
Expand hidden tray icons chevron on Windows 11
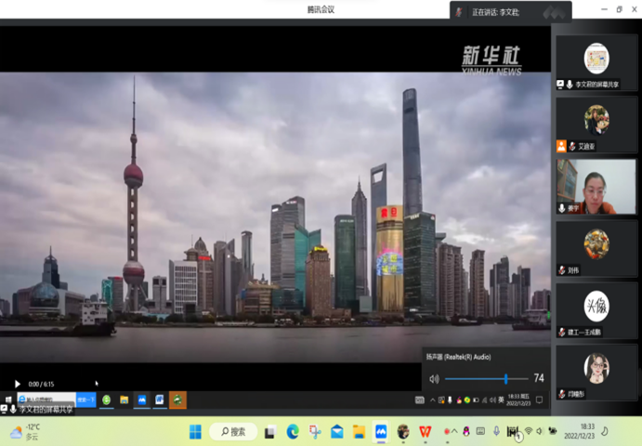coord(454,431)
